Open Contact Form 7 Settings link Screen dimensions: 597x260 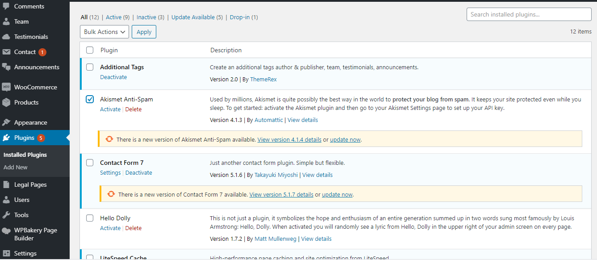[x=110, y=172]
